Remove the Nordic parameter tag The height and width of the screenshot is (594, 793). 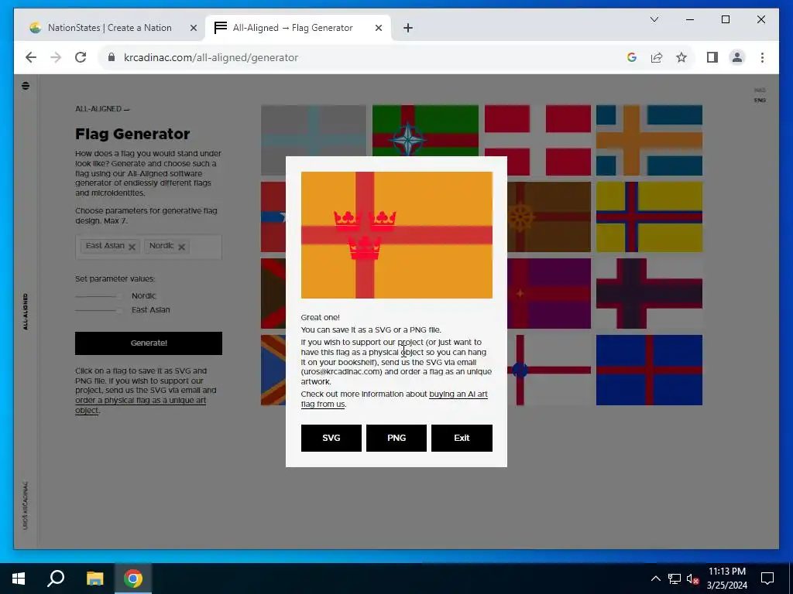(x=181, y=247)
